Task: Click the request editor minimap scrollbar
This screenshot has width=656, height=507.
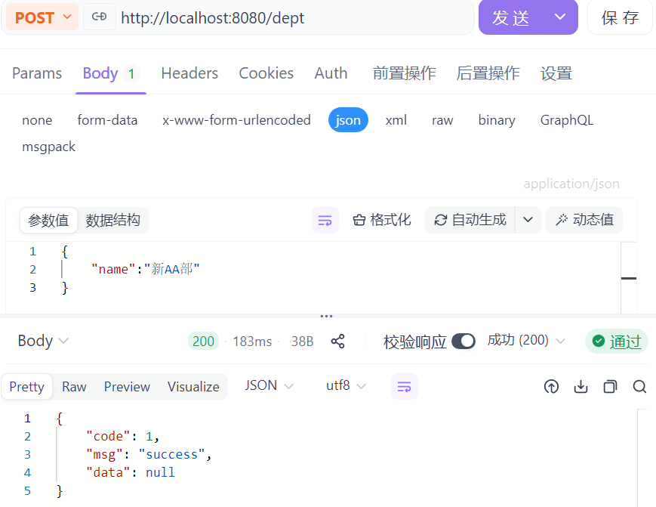Action: coord(628,277)
